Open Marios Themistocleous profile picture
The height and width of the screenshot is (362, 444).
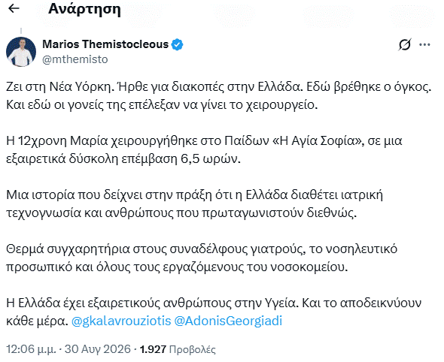(x=21, y=52)
